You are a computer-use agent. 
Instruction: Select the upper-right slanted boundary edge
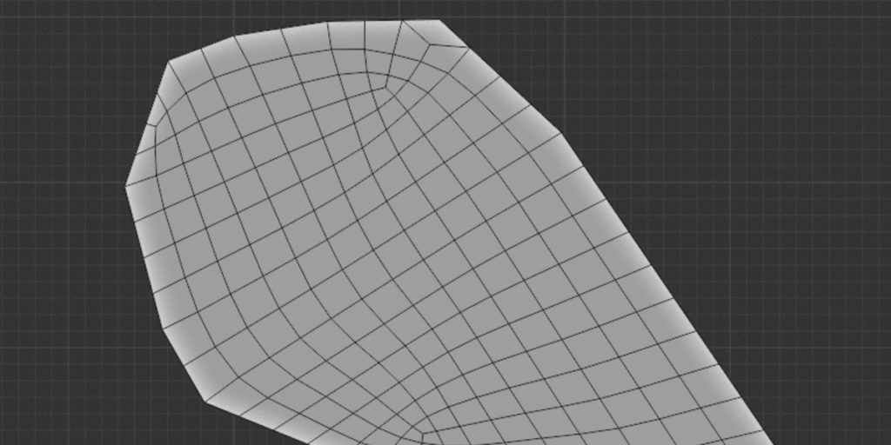[500, 78]
